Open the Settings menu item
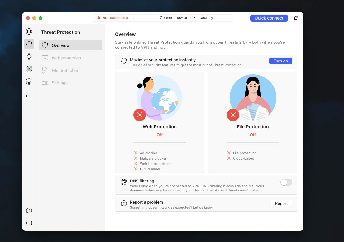Image resolution: width=344 pixels, height=242 pixels. 70,83
